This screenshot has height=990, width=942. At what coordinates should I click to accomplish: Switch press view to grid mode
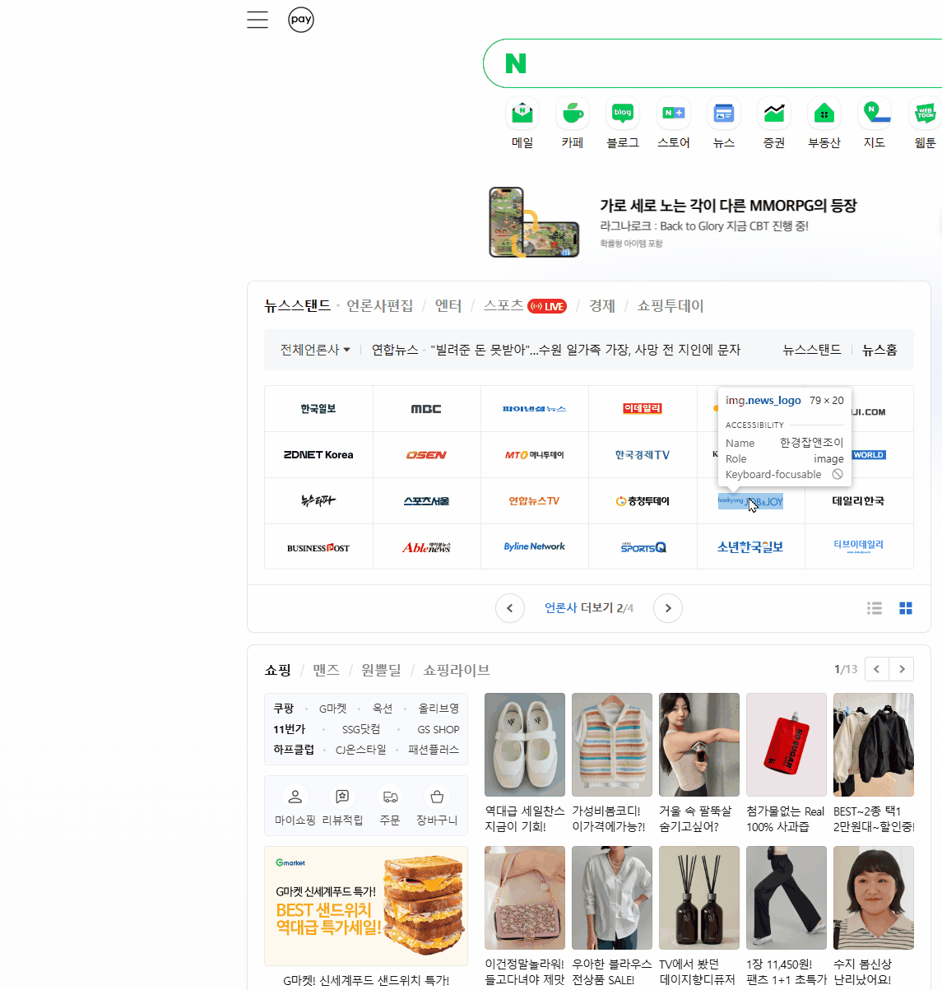tap(906, 608)
